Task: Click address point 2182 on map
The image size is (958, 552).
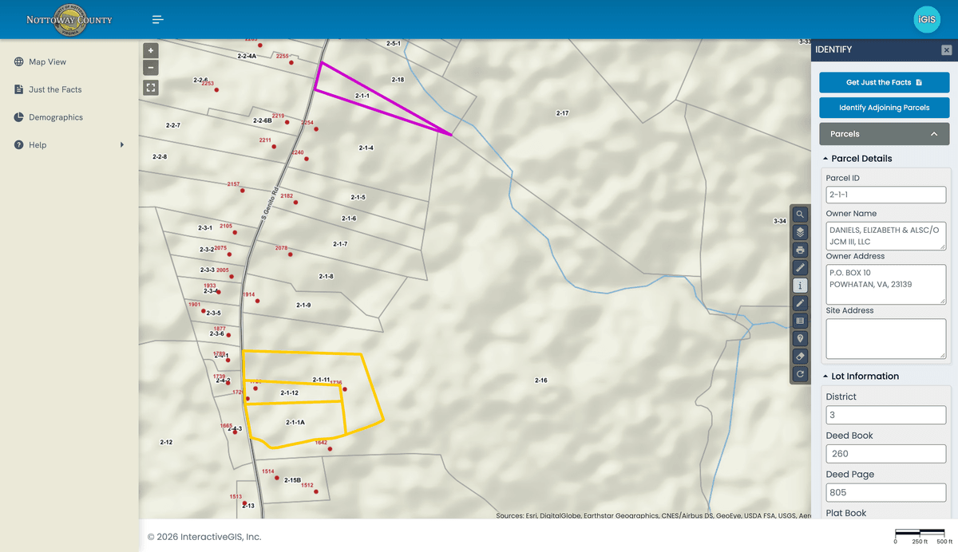Action: click(295, 203)
